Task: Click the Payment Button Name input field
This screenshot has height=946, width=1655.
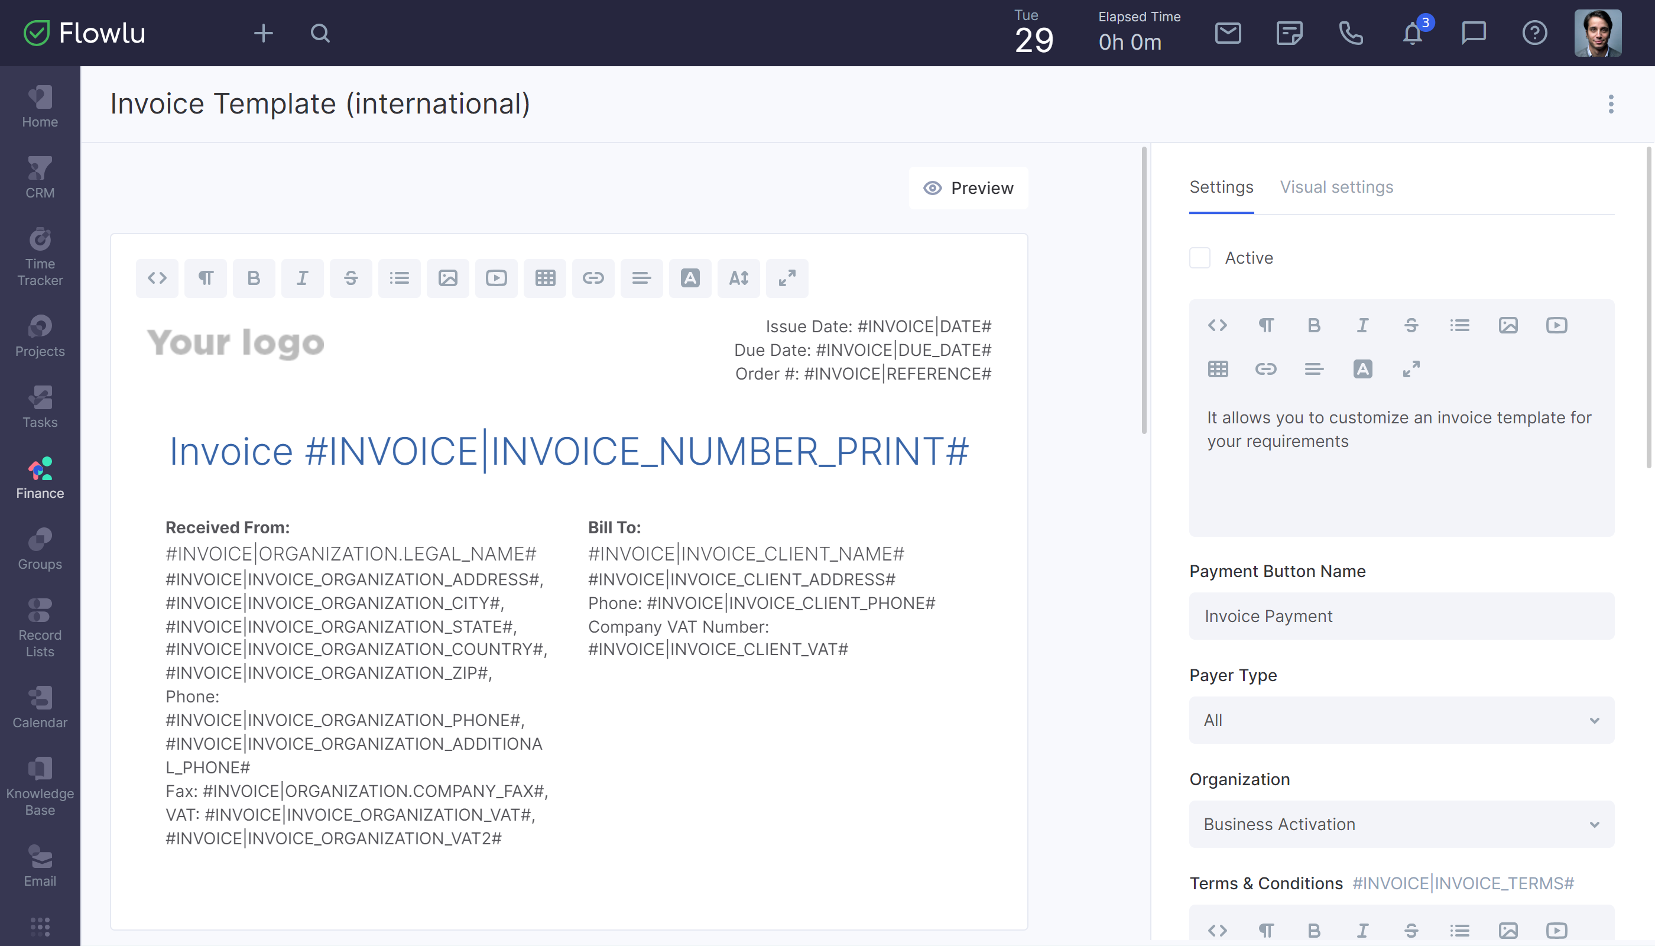Action: 1401,616
